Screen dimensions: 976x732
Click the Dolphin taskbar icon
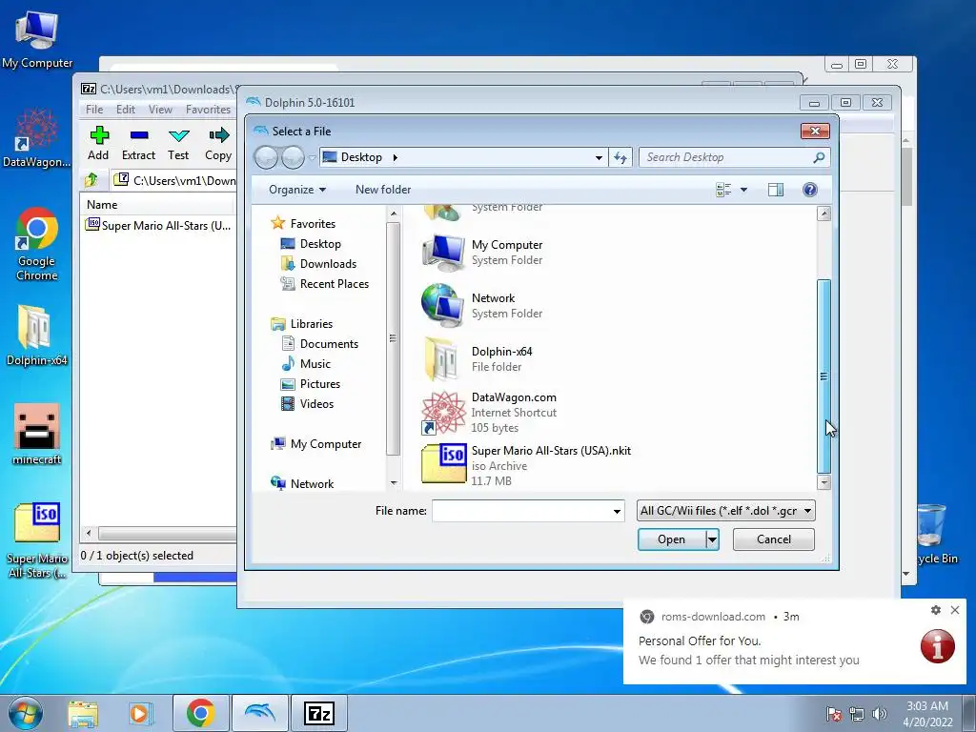coord(260,713)
